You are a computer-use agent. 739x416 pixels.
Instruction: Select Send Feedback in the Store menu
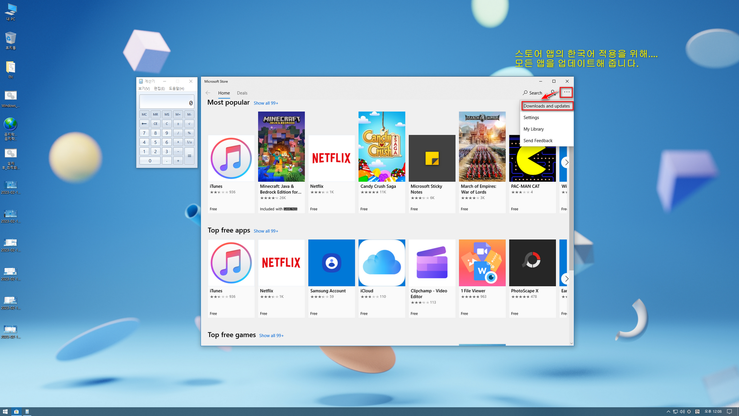(x=547, y=140)
